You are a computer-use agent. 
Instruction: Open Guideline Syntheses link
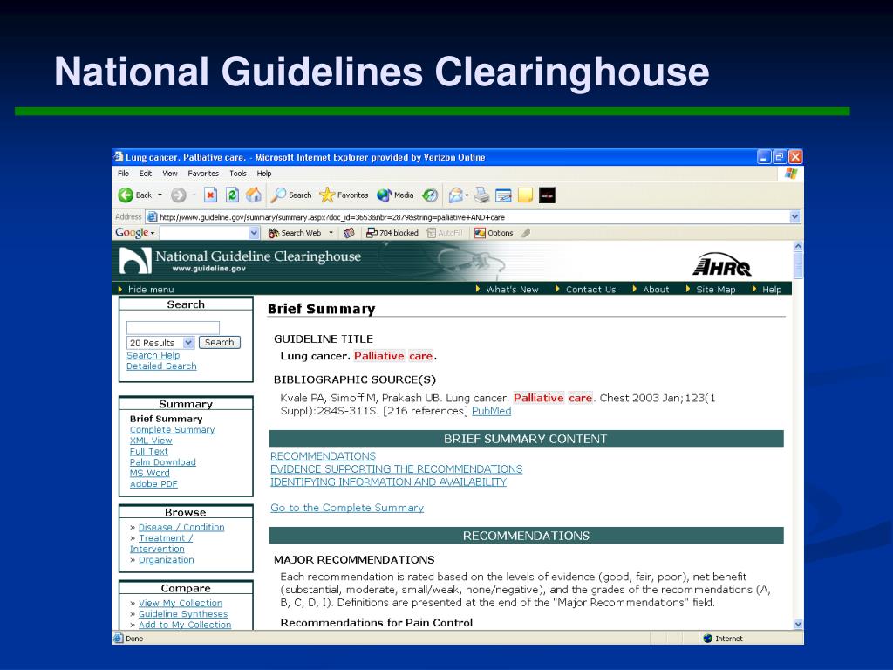[183, 613]
